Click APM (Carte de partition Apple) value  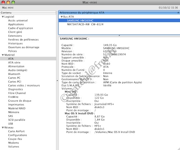pyautogui.click(x=122, y=83)
